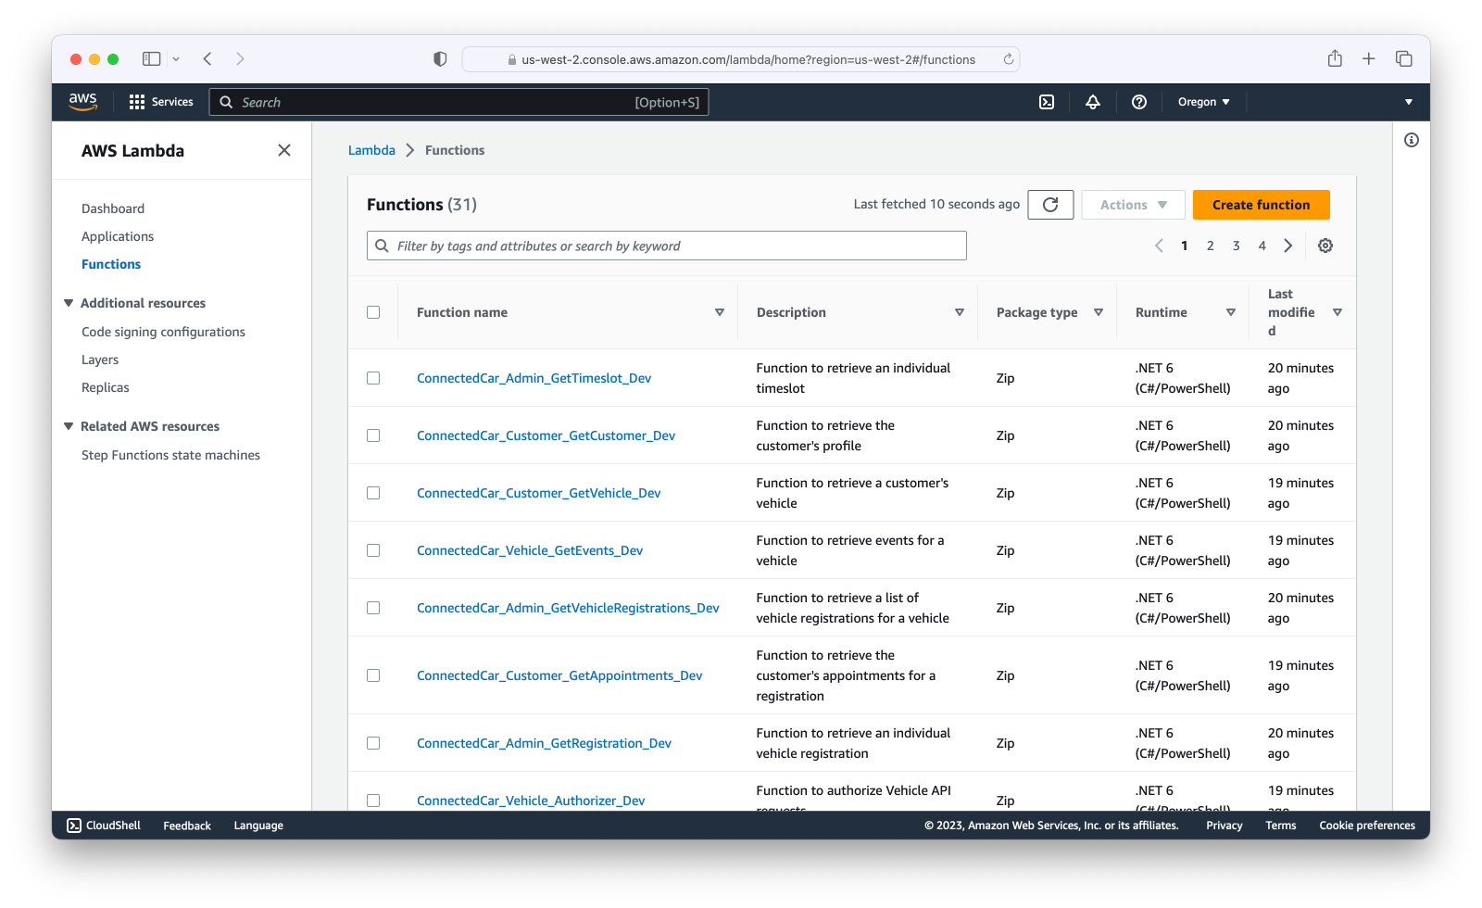Click the Language footer option
Screen dimensions: 1482x908
click(258, 826)
